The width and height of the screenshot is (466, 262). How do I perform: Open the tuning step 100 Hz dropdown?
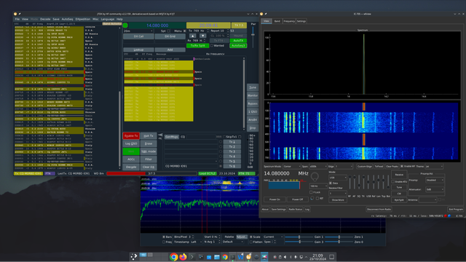(x=318, y=186)
